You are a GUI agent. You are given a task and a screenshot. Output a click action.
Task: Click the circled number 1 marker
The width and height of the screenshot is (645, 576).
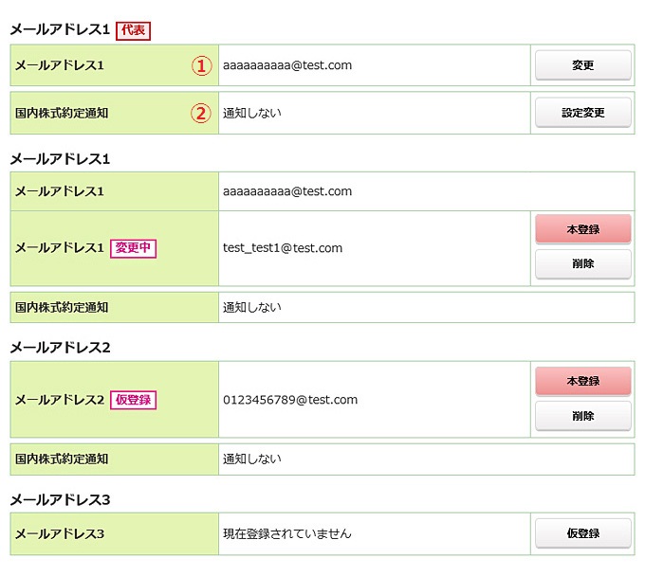click(x=200, y=65)
